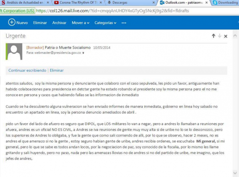Click the YouTube favicon on the Corona tab
This screenshot has width=239, height=177.
click(56, 2)
